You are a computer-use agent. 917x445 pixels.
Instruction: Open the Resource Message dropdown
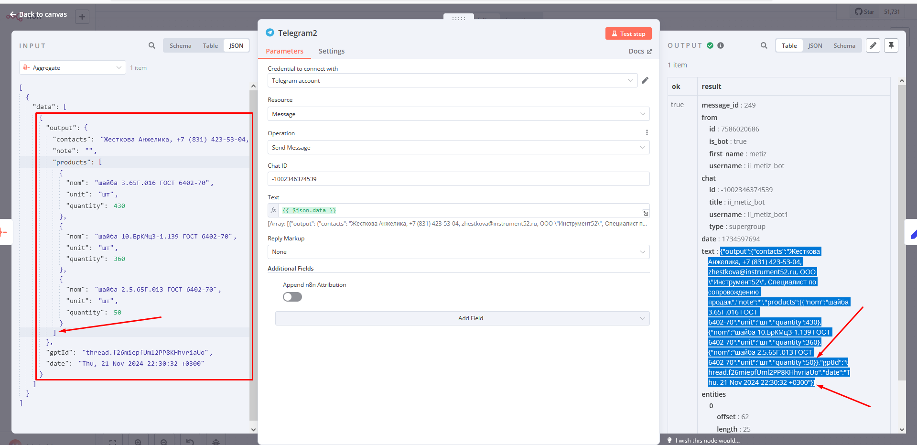coord(458,114)
